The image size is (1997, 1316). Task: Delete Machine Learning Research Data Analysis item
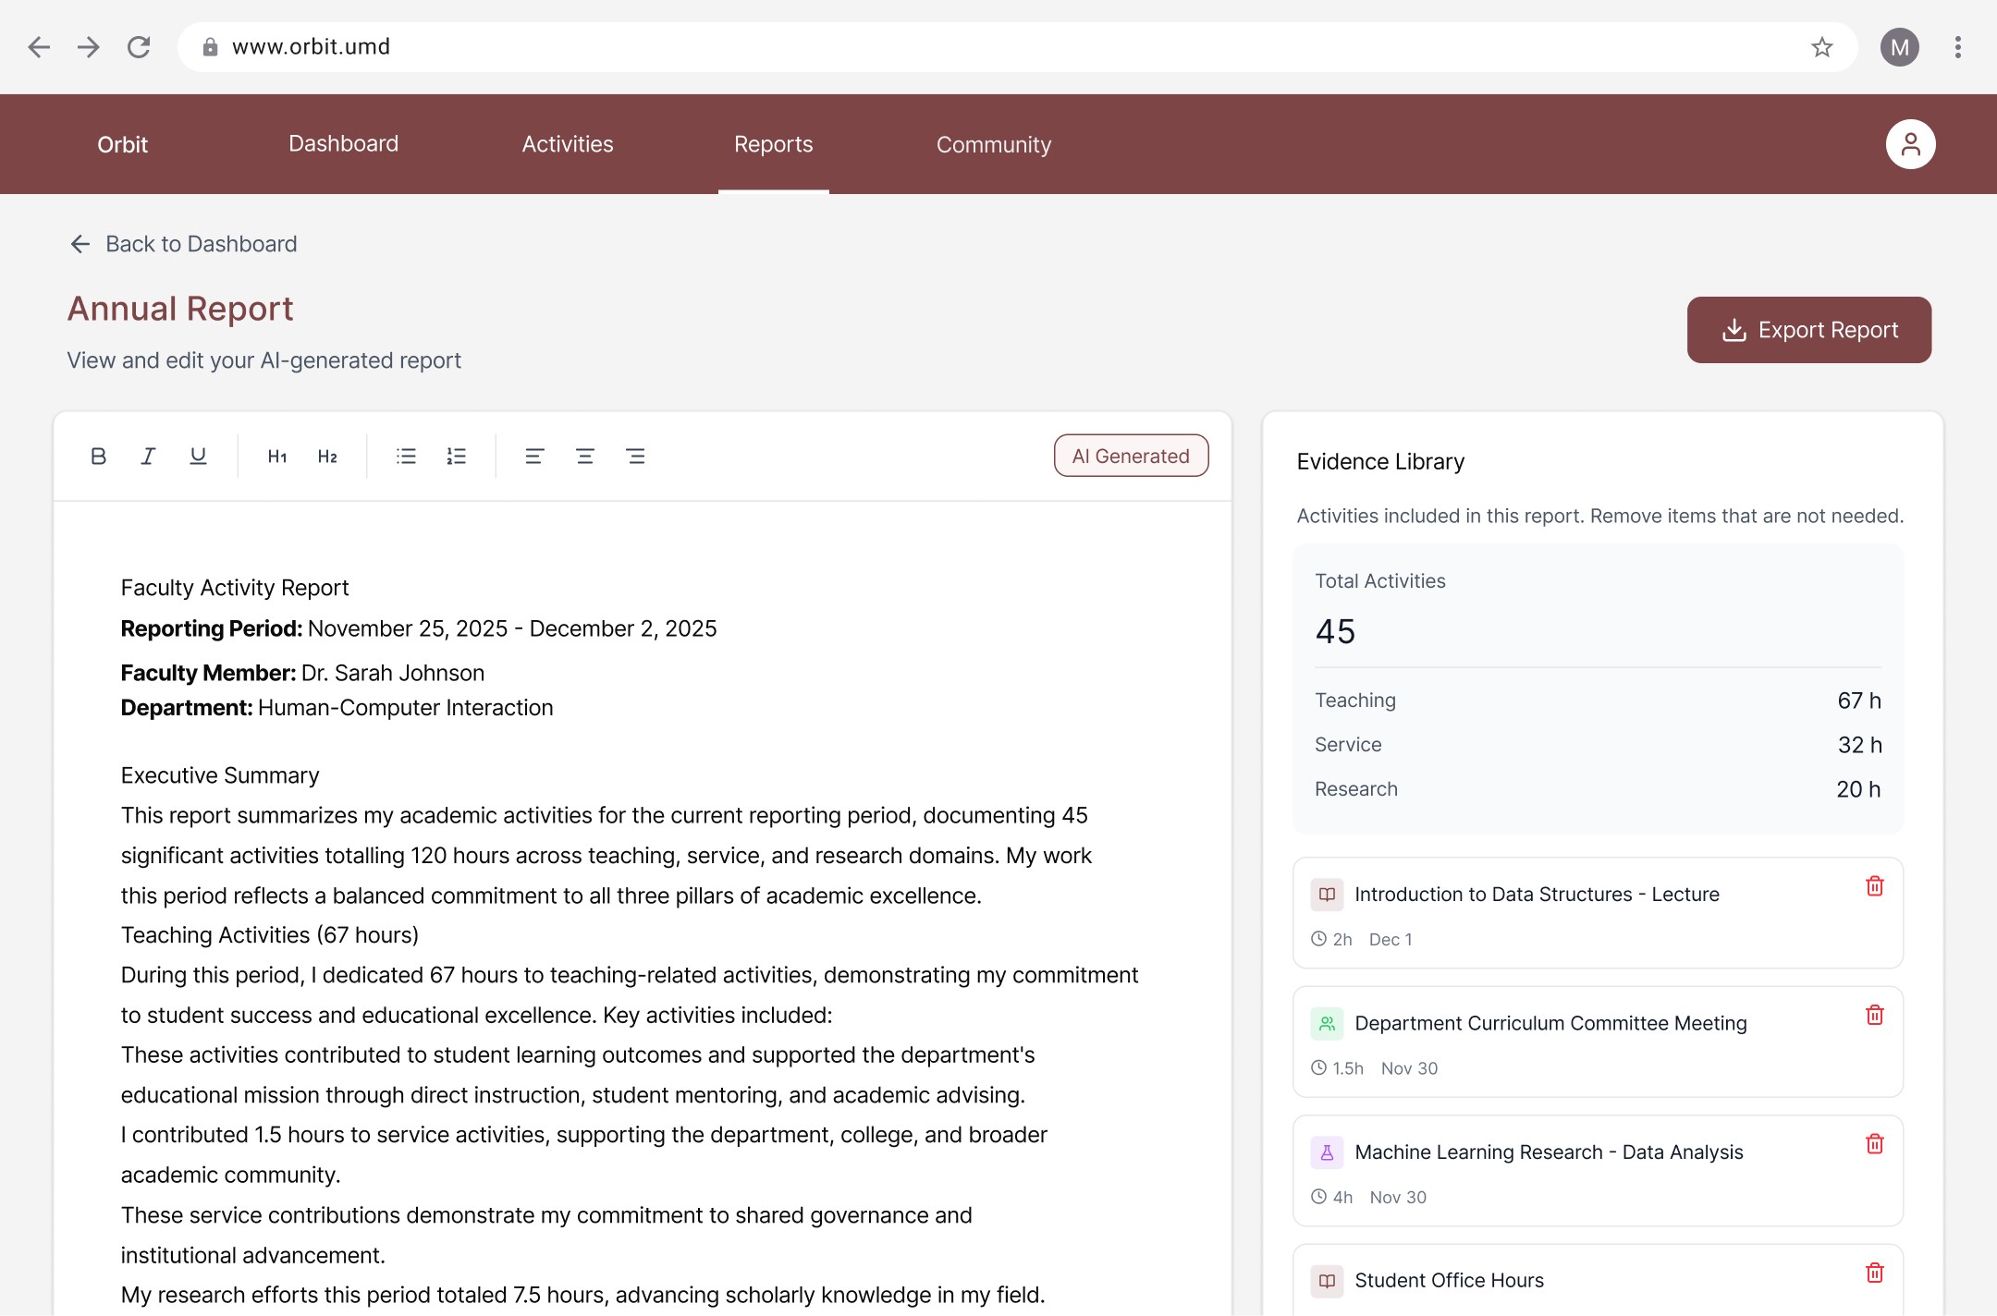point(1874,1144)
